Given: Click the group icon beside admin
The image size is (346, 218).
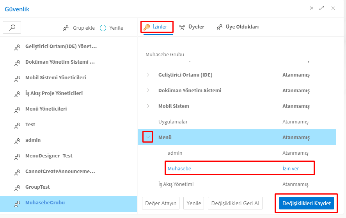Looking at the screenshot, I should [x=17, y=141].
